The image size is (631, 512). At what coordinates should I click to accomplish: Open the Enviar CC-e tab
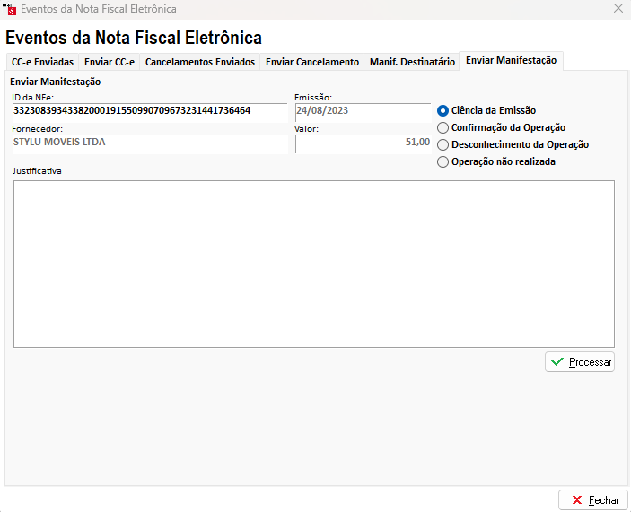pos(109,62)
